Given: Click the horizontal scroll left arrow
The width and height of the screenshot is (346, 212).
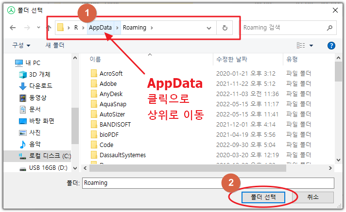Looking at the screenshot, I should (x=85, y=168).
